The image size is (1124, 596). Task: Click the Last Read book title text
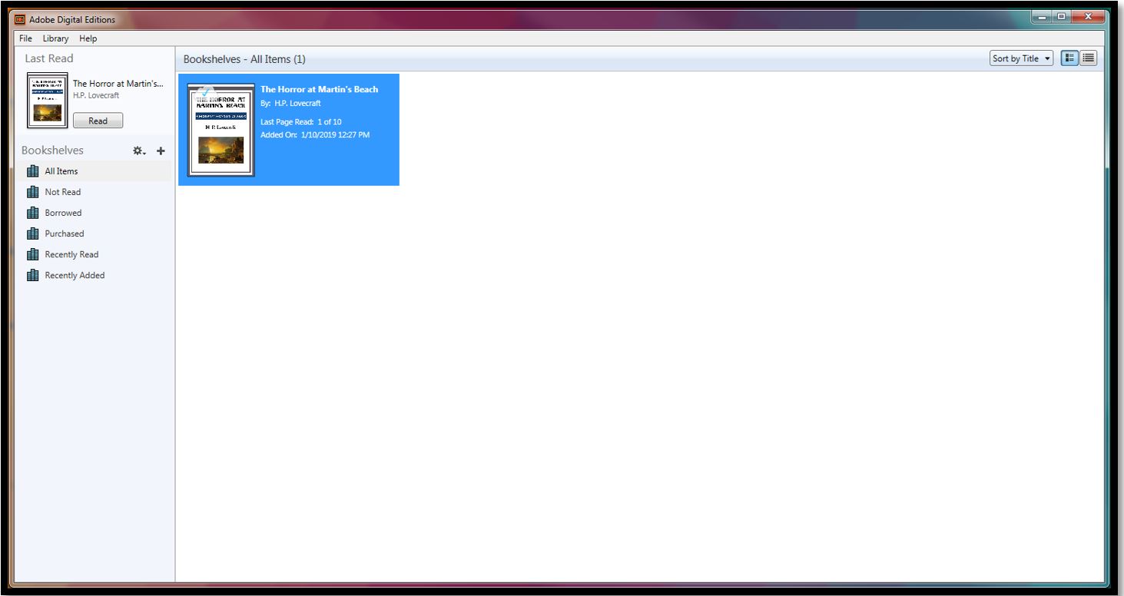[118, 84]
